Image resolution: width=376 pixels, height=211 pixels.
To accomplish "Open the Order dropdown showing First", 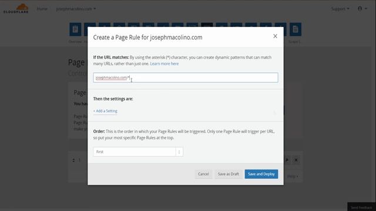I will (138, 152).
